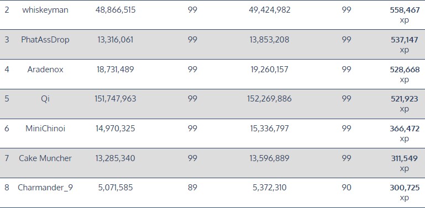Click MiniChinoi's 366,472 xp gain
Screen dimensions: 425x208
(x=405, y=134)
